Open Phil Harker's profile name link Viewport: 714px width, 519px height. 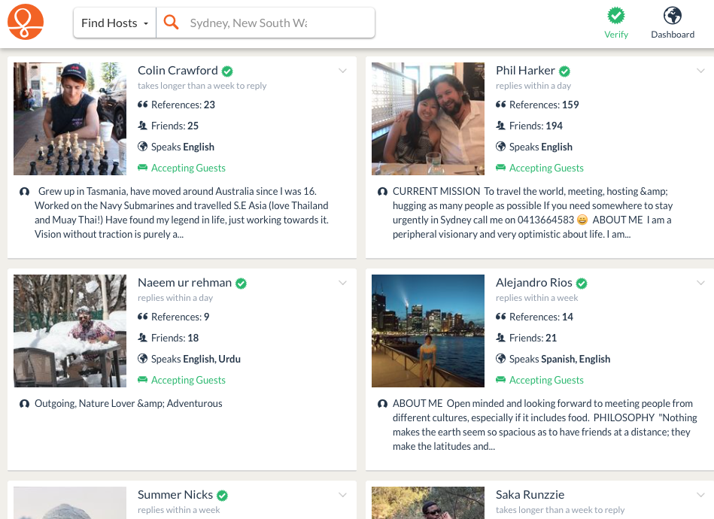pos(525,71)
